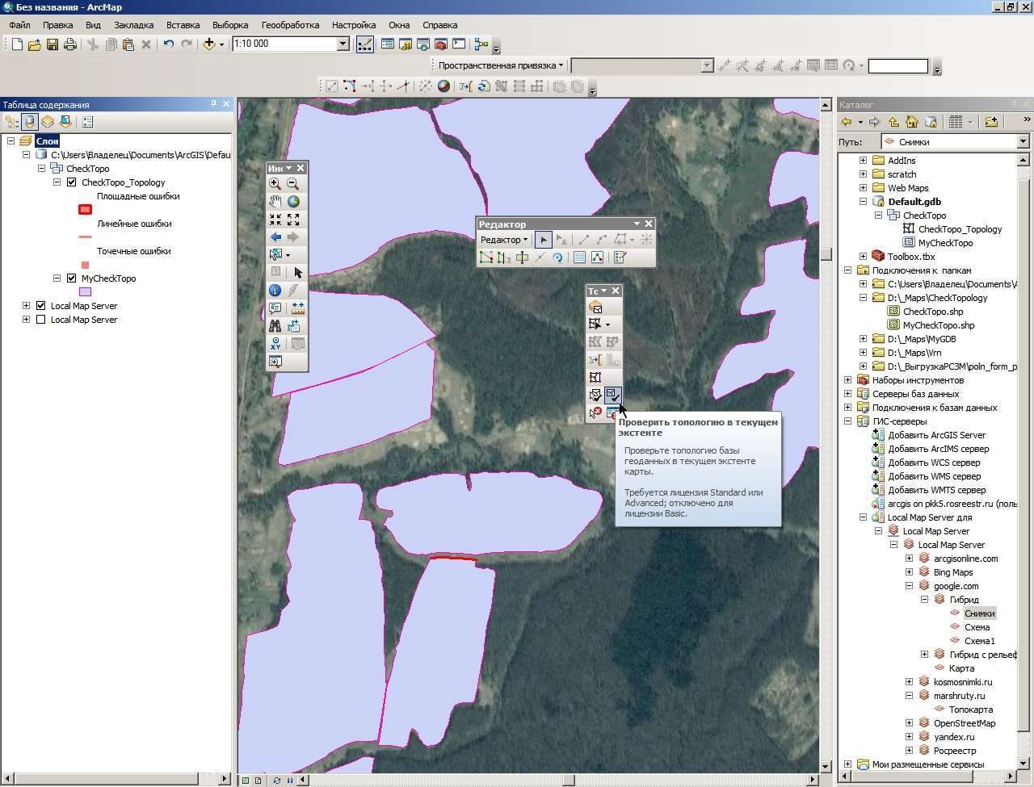Click the Undo arrow icon
The height and width of the screenshot is (787, 1034).
coord(168,44)
